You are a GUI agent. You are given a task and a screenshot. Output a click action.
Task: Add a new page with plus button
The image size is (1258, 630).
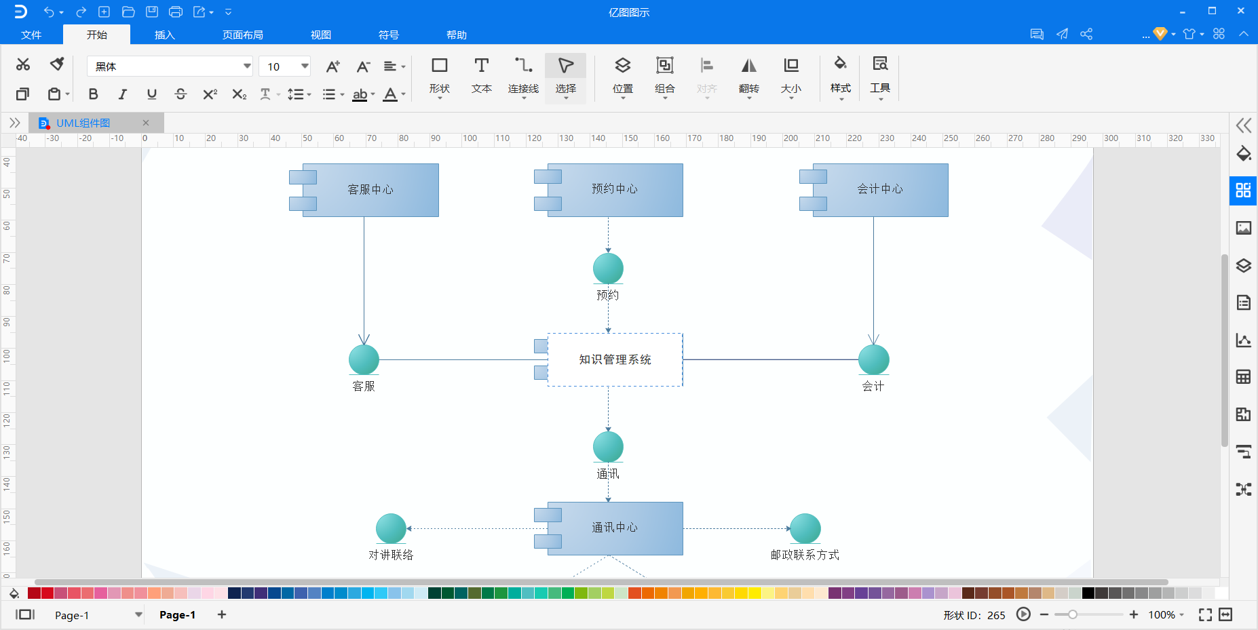click(x=222, y=614)
